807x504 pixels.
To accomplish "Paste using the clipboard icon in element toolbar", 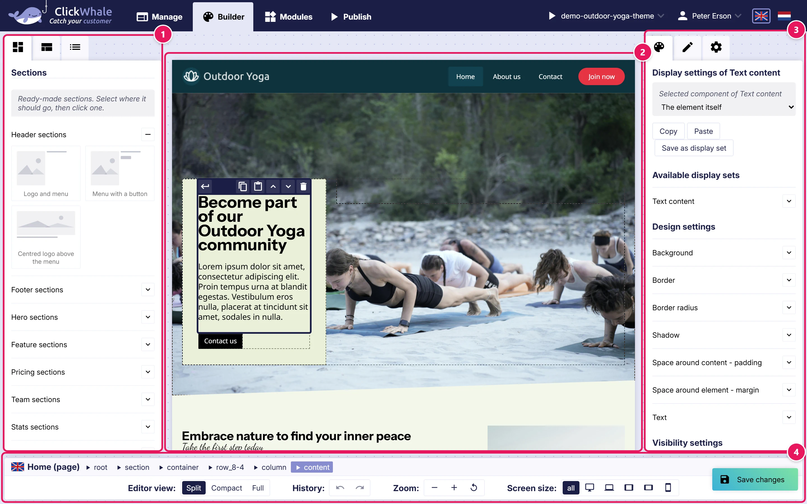I will tap(258, 186).
